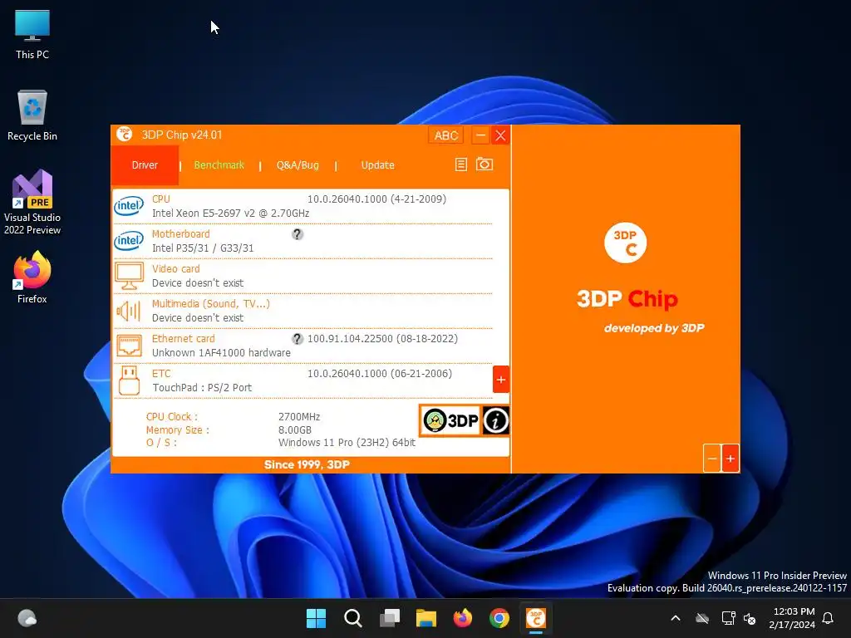Click the Video card link label

click(x=176, y=268)
